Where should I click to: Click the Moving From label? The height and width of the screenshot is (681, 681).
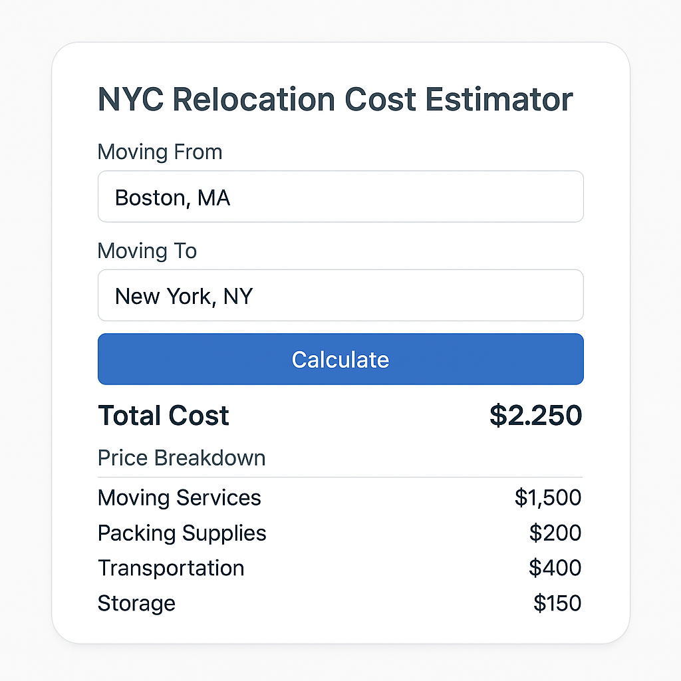pyautogui.click(x=160, y=152)
